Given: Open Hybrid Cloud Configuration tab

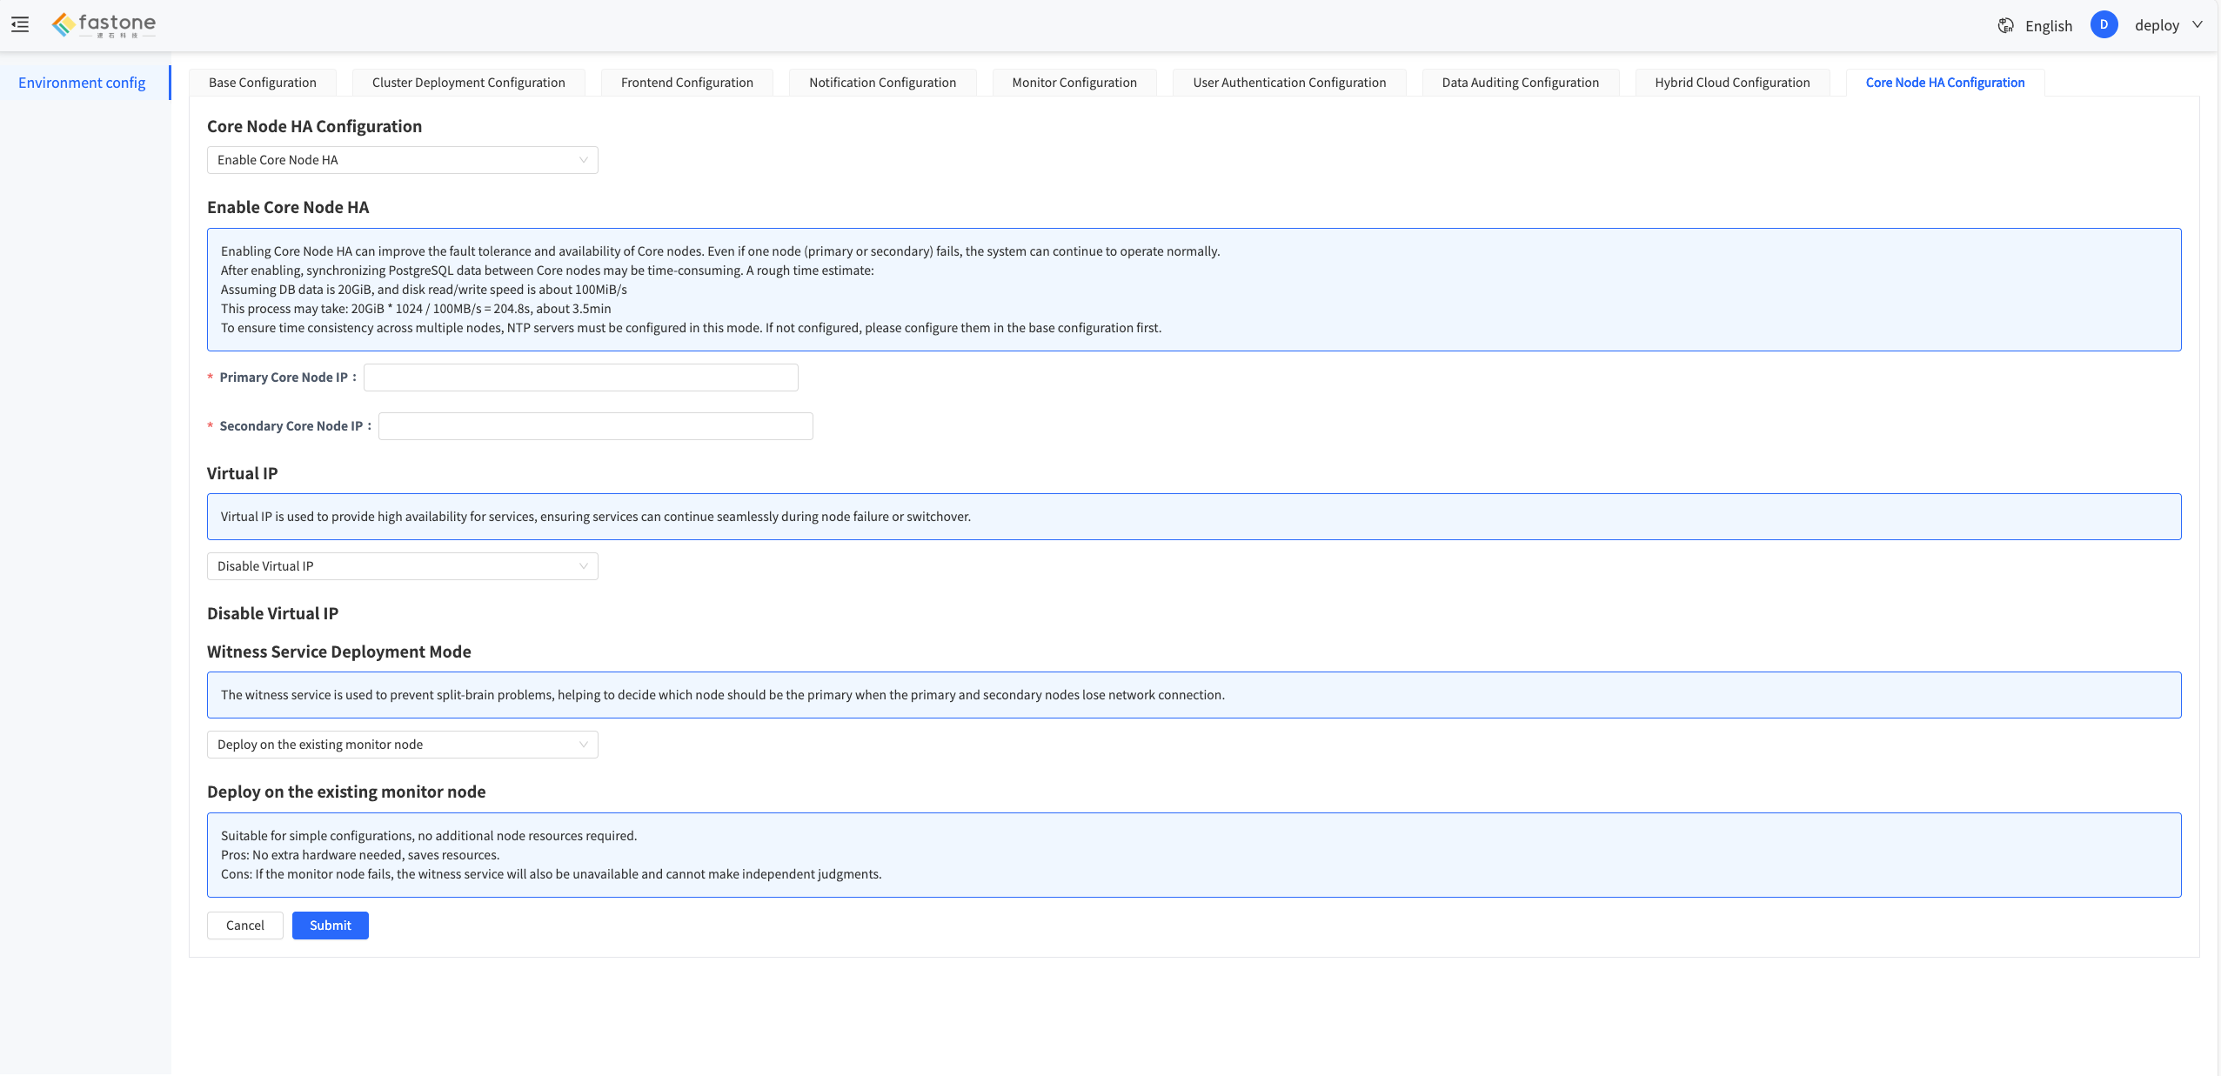Looking at the screenshot, I should tap(1732, 83).
